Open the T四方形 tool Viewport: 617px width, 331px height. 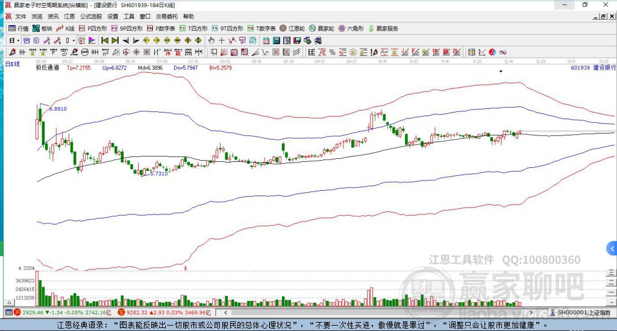tap(193, 28)
